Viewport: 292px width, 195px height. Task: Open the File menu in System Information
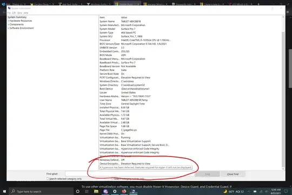pyautogui.click(x=9, y=13)
